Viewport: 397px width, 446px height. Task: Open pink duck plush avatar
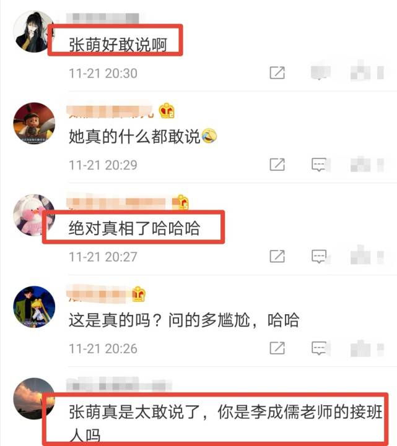[34, 215]
